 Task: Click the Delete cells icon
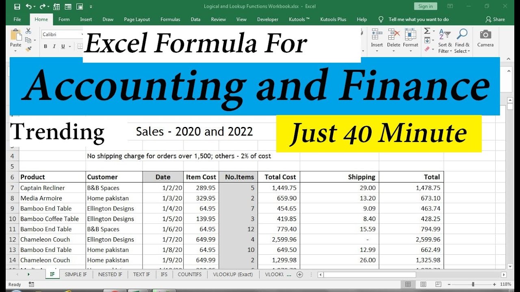tap(393, 34)
